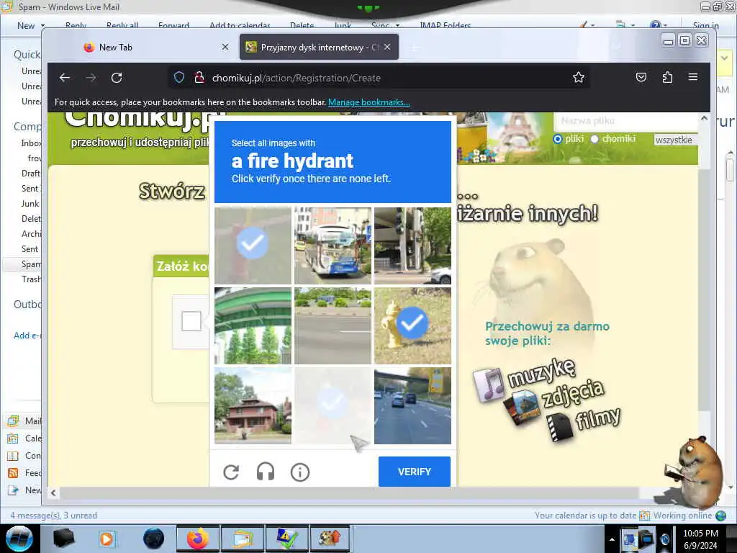Open captcha help info icon
The image size is (737, 553).
(x=300, y=472)
